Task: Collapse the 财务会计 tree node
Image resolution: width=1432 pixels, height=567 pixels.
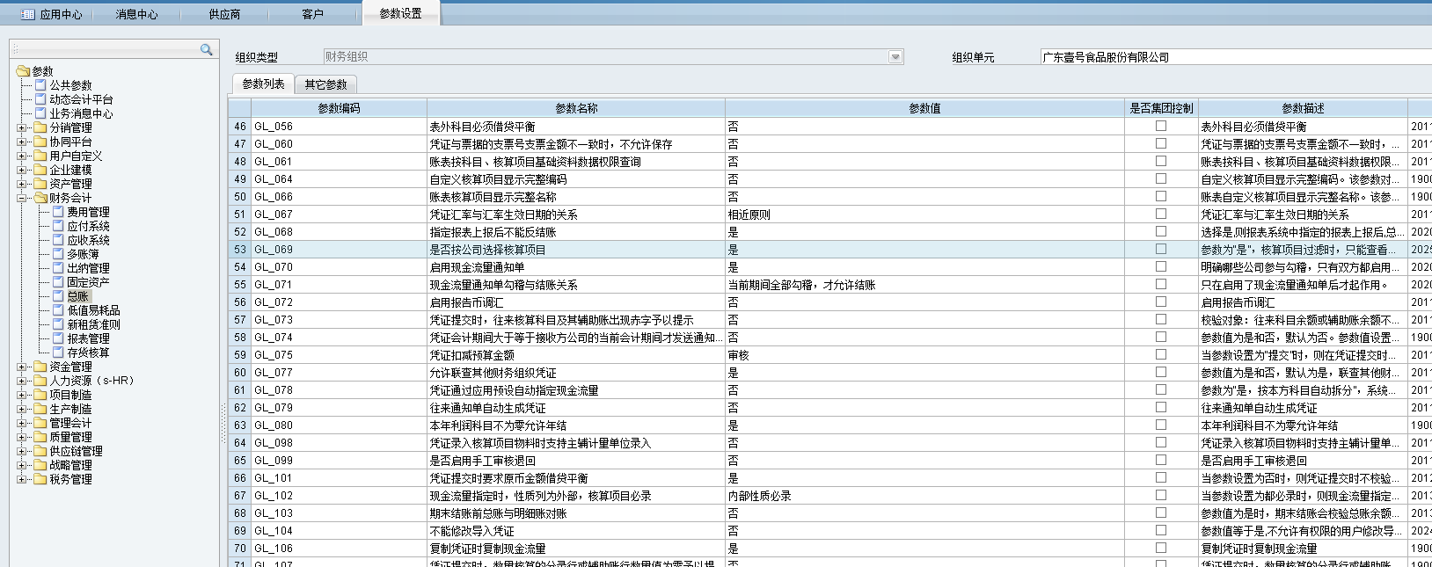Action: pyautogui.click(x=22, y=198)
